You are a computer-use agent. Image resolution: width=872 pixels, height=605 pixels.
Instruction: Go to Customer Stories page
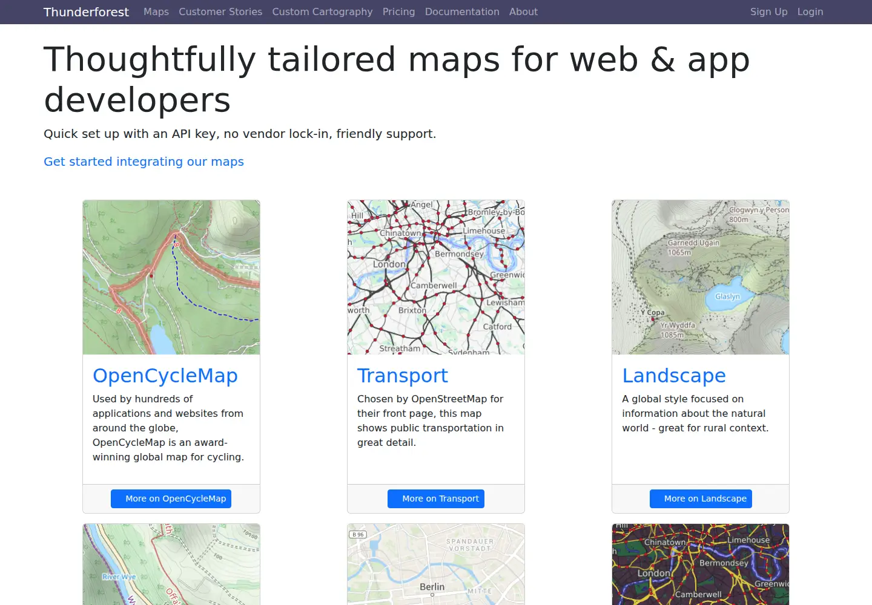click(x=220, y=11)
